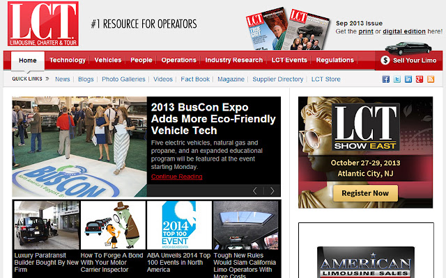
Task: Click the Quick Links label
Action: pyautogui.click(x=27, y=79)
